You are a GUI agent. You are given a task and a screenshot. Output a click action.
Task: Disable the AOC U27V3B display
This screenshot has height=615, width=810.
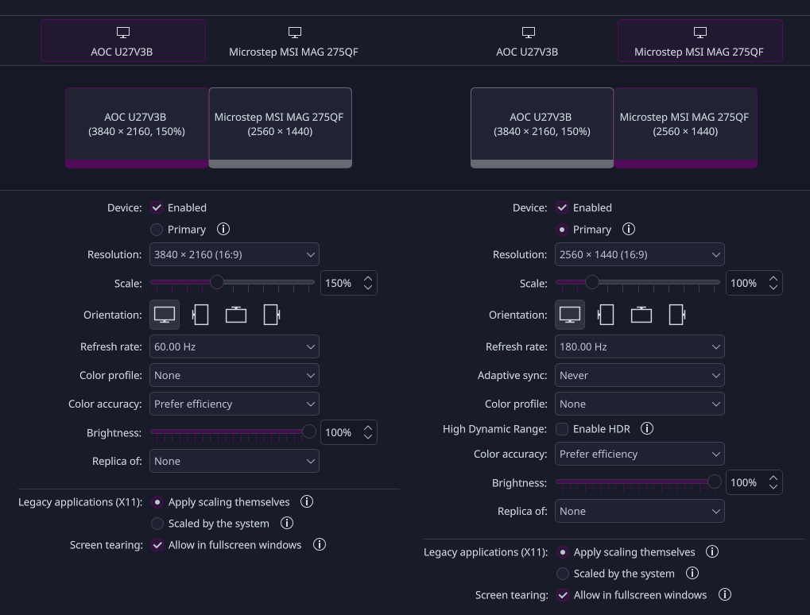pyautogui.click(x=157, y=207)
